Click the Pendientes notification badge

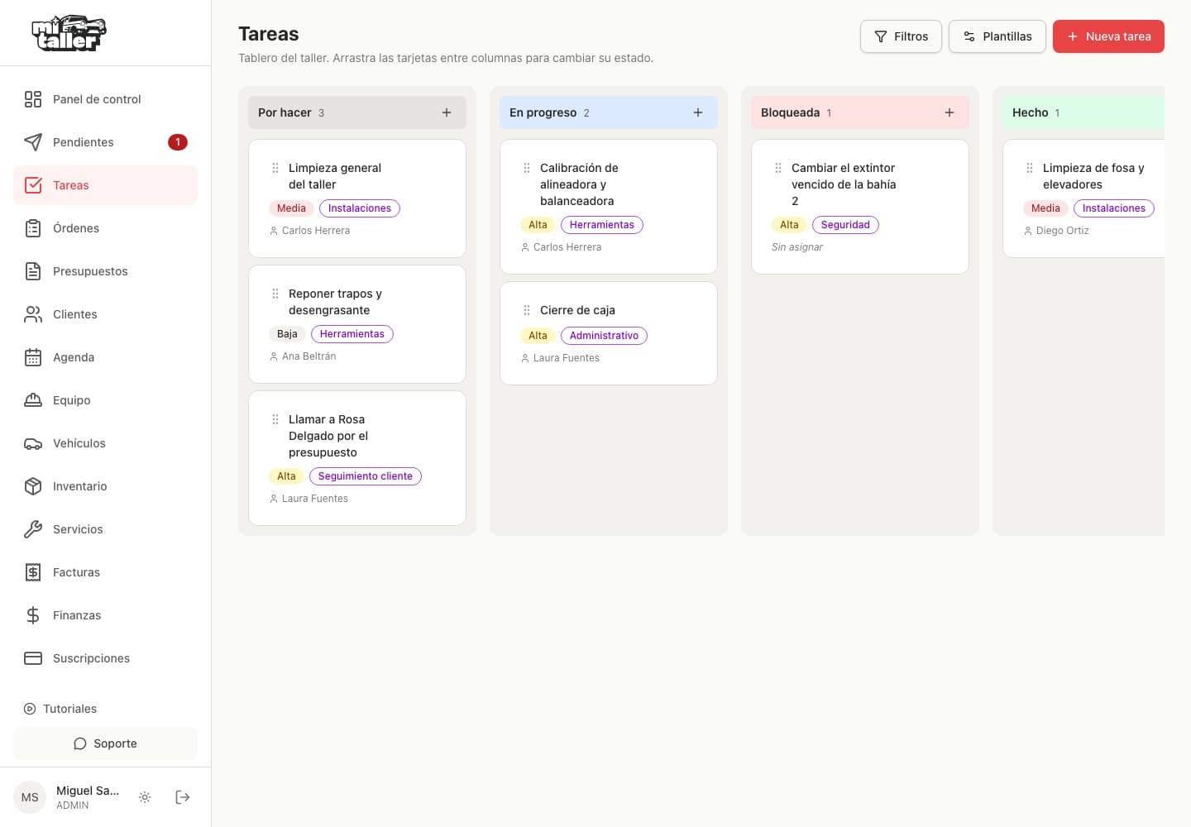pos(177,142)
